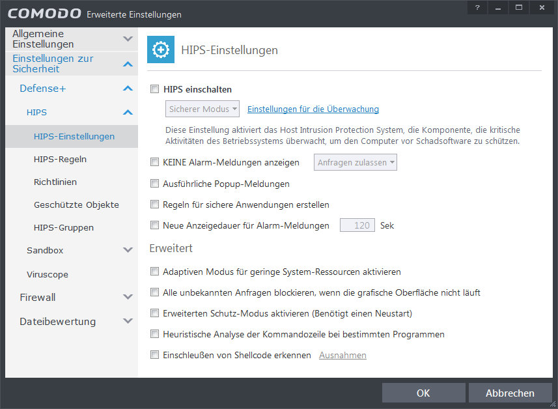Click the Ausnahmen link
The width and height of the screenshot is (558, 409).
click(342, 356)
